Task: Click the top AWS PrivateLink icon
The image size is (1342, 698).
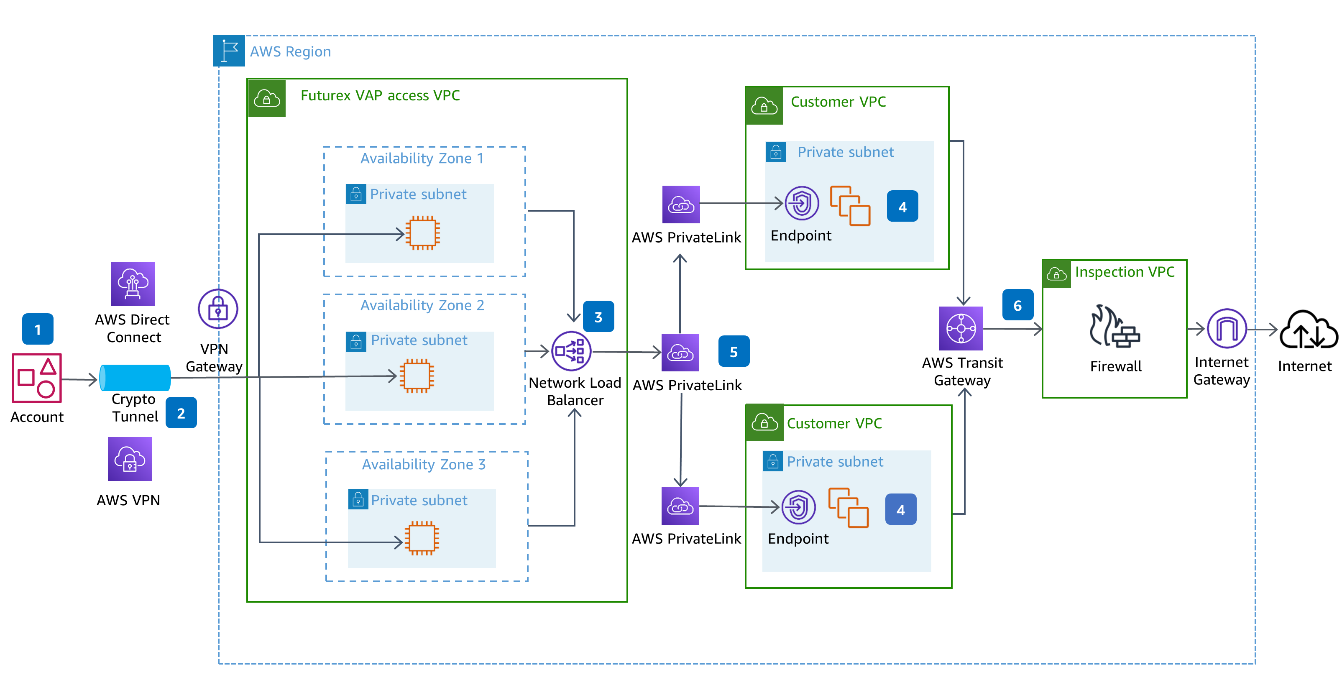Action: (681, 204)
